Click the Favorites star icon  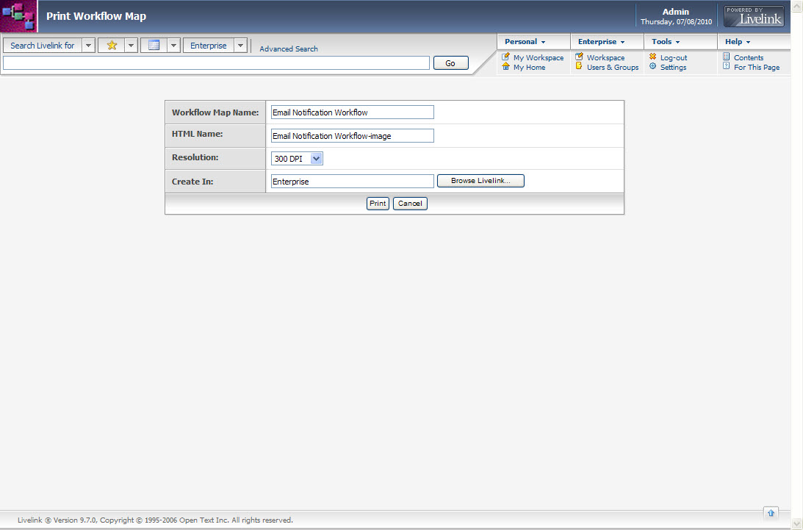[x=112, y=46]
